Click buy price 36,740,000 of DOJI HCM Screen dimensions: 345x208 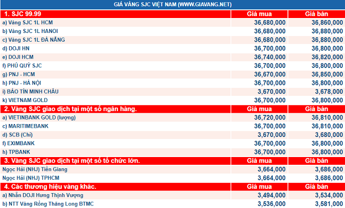tap(270, 57)
